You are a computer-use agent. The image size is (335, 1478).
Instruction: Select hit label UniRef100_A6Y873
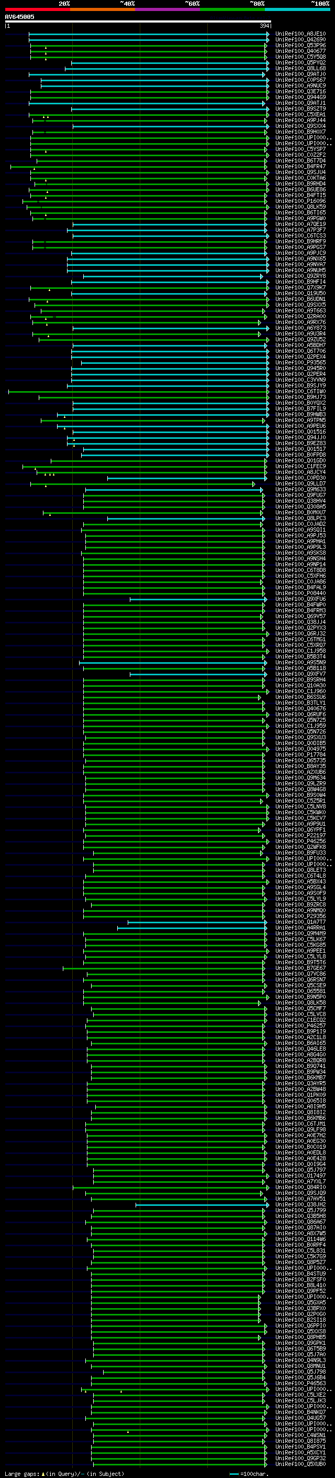[300, 328]
